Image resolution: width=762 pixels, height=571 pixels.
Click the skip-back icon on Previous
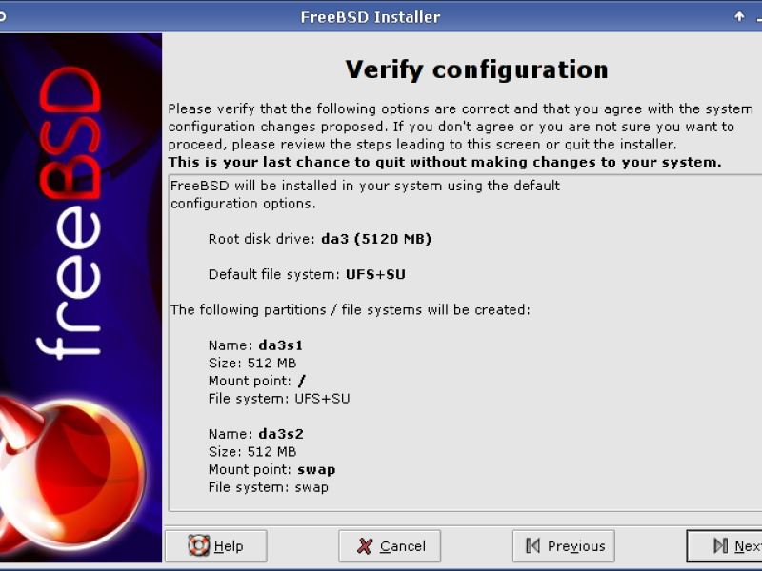(533, 545)
